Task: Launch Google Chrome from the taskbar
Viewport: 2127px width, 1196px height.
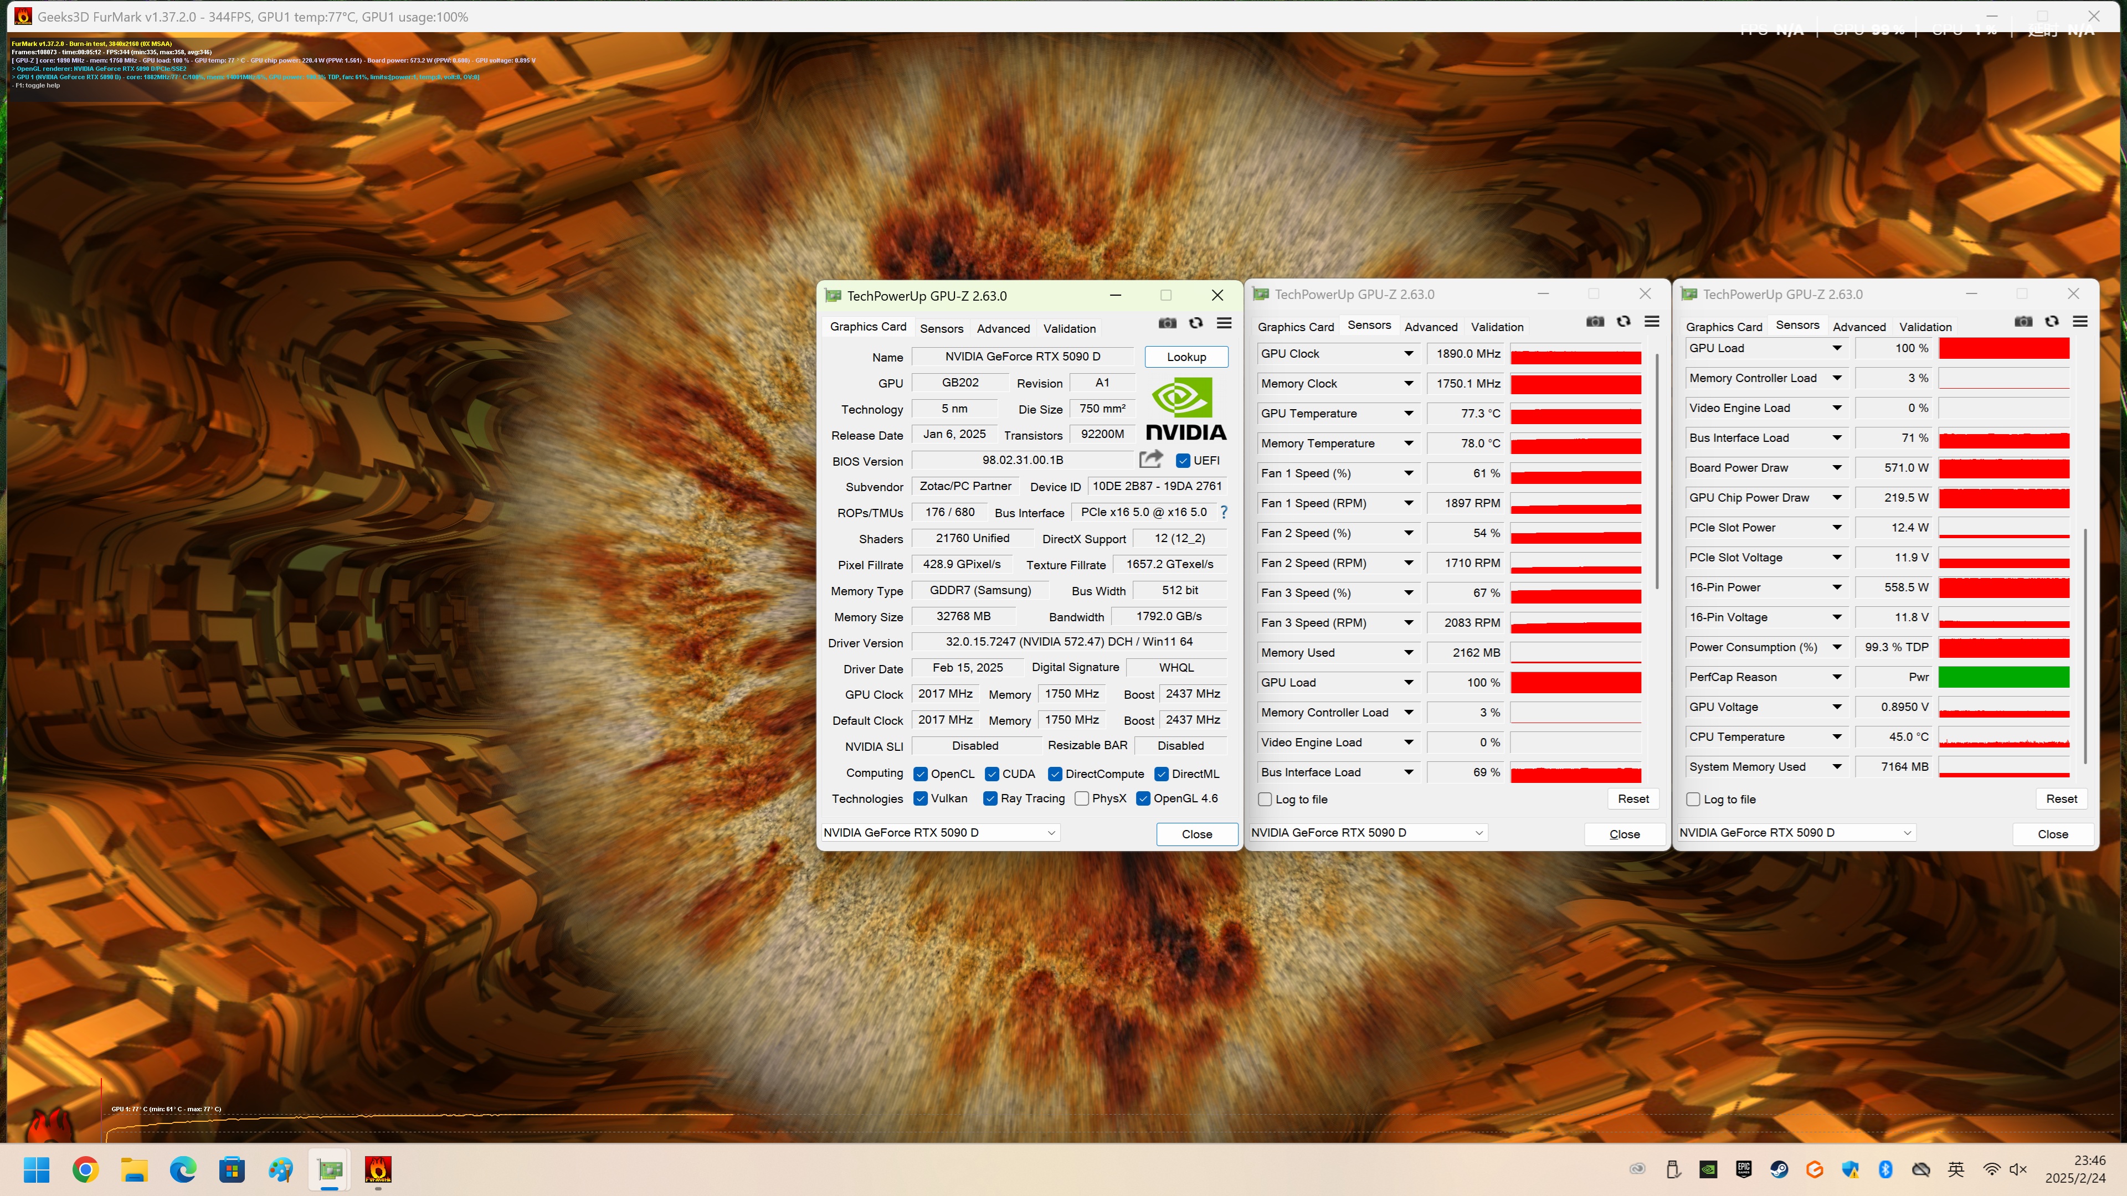Action: click(85, 1169)
